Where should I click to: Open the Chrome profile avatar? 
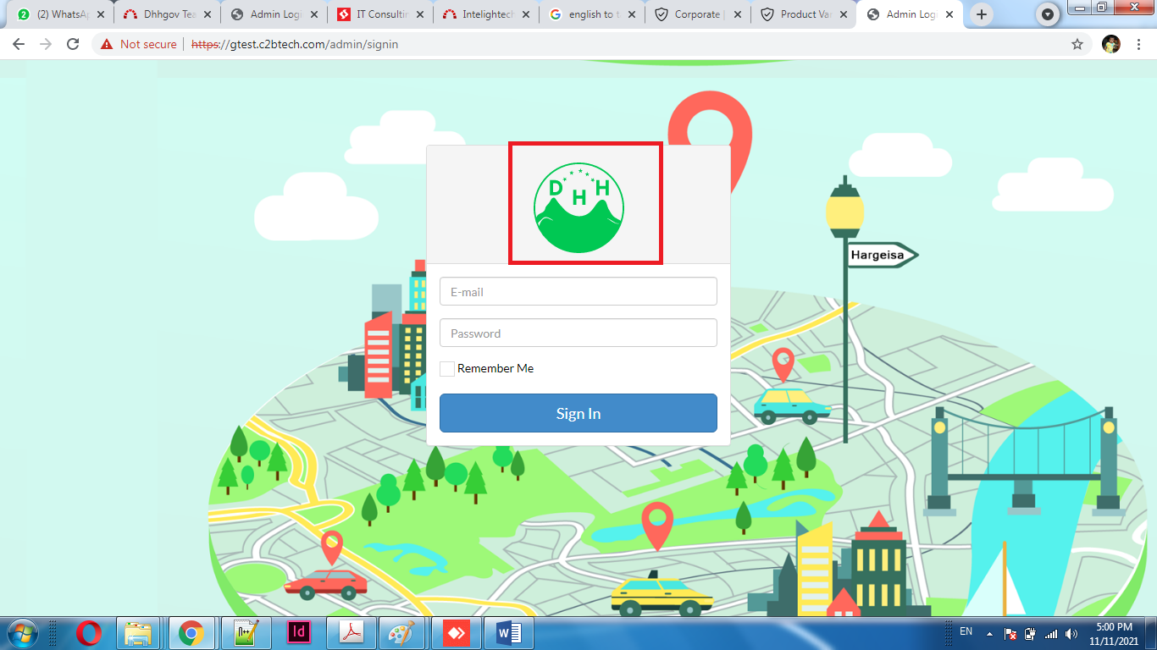[1111, 44]
